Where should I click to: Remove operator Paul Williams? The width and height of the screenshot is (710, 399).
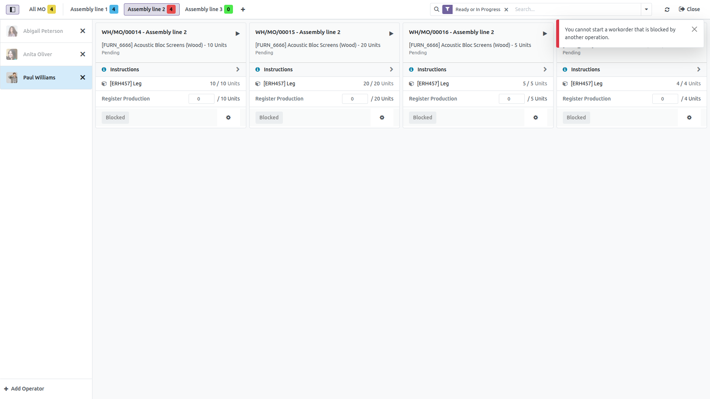(83, 78)
